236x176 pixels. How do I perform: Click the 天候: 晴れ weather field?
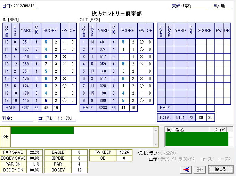[190, 6]
